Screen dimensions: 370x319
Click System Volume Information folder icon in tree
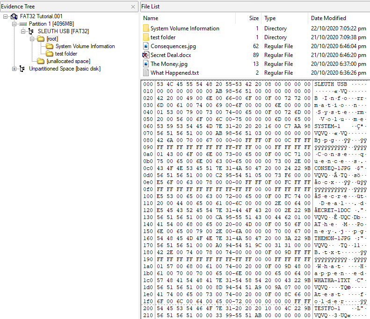point(50,46)
